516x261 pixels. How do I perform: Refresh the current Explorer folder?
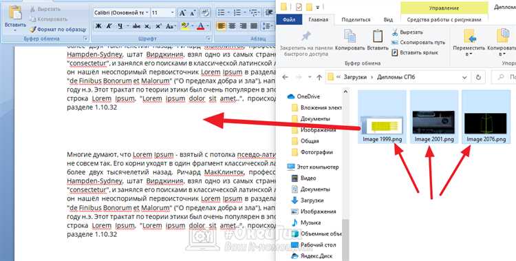tap(478, 77)
